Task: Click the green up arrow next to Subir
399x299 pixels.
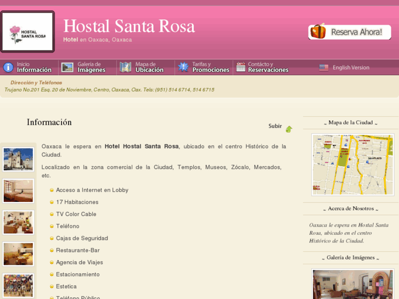Action: tap(289, 129)
